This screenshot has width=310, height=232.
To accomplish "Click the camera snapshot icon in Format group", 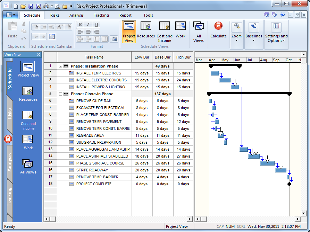I will tap(114, 39).
